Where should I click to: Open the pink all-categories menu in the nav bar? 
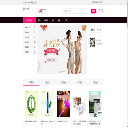pos(30,20)
